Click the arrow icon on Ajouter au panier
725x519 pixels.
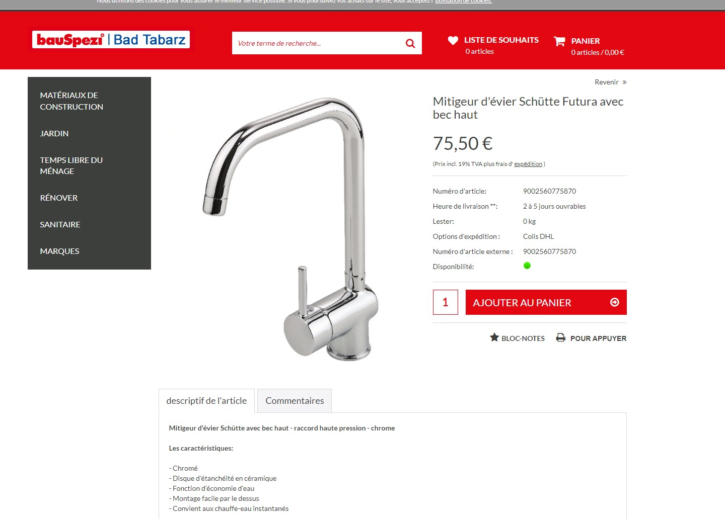point(615,302)
